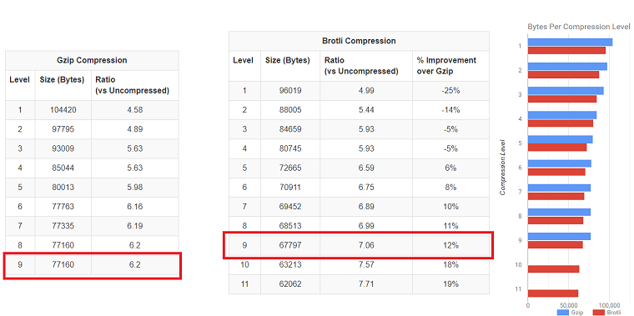Click the blue Gzip bar for level 1
Viewport: 634px width, 316px height.
tap(570, 43)
